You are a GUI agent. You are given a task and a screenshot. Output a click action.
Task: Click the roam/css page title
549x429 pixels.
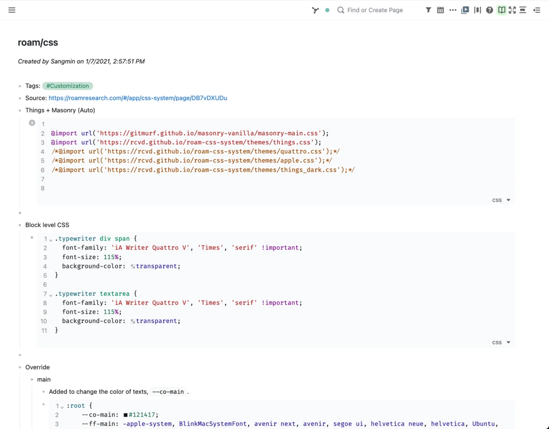(38, 43)
